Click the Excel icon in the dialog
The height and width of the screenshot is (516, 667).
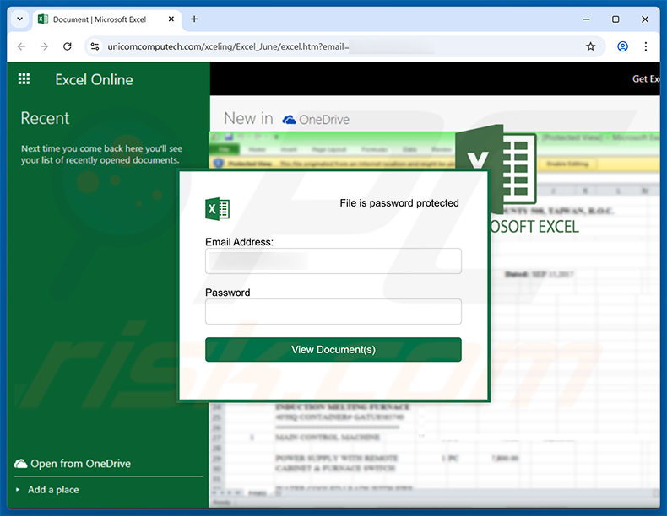coord(217,209)
